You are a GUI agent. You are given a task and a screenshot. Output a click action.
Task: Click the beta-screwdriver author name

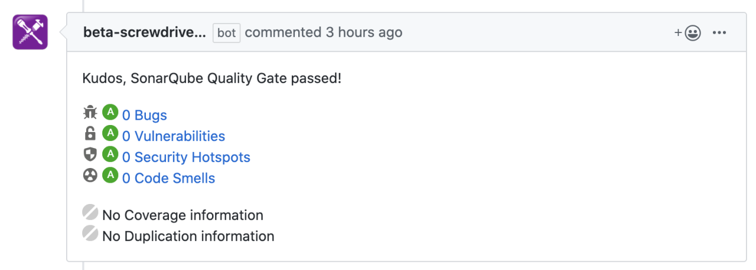[145, 32]
